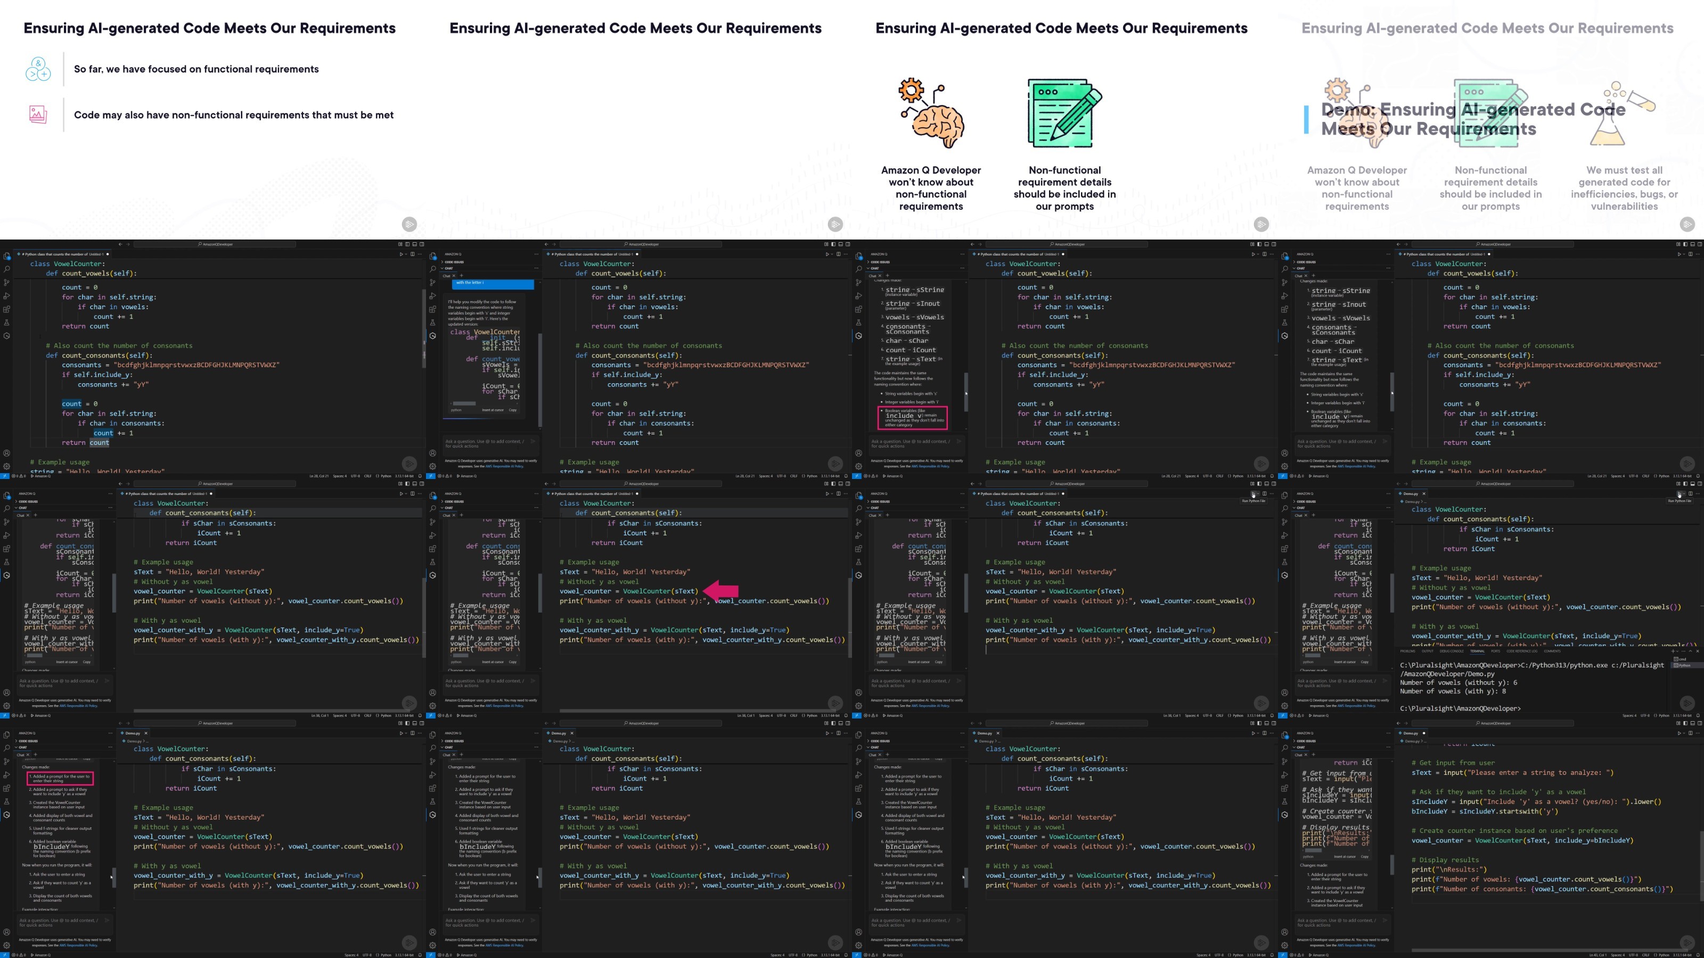The width and height of the screenshot is (1704, 958).
Task: Launch new terminal via terminal panel plus icon
Action: tap(1673, 651)
